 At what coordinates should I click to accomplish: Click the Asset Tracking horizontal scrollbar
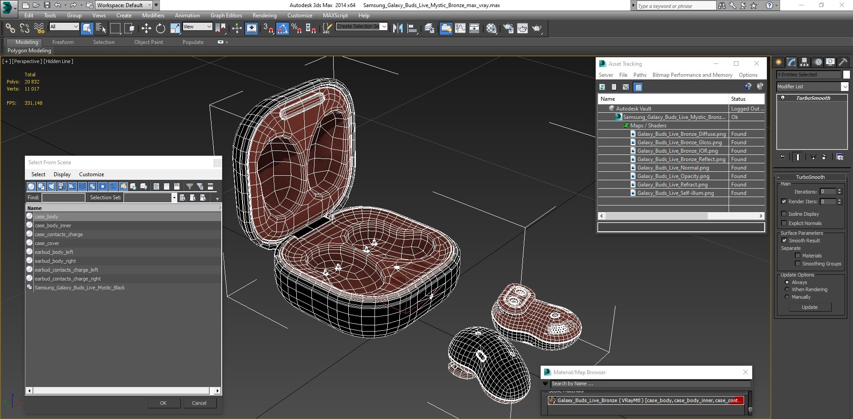click(x=656, y=216)
